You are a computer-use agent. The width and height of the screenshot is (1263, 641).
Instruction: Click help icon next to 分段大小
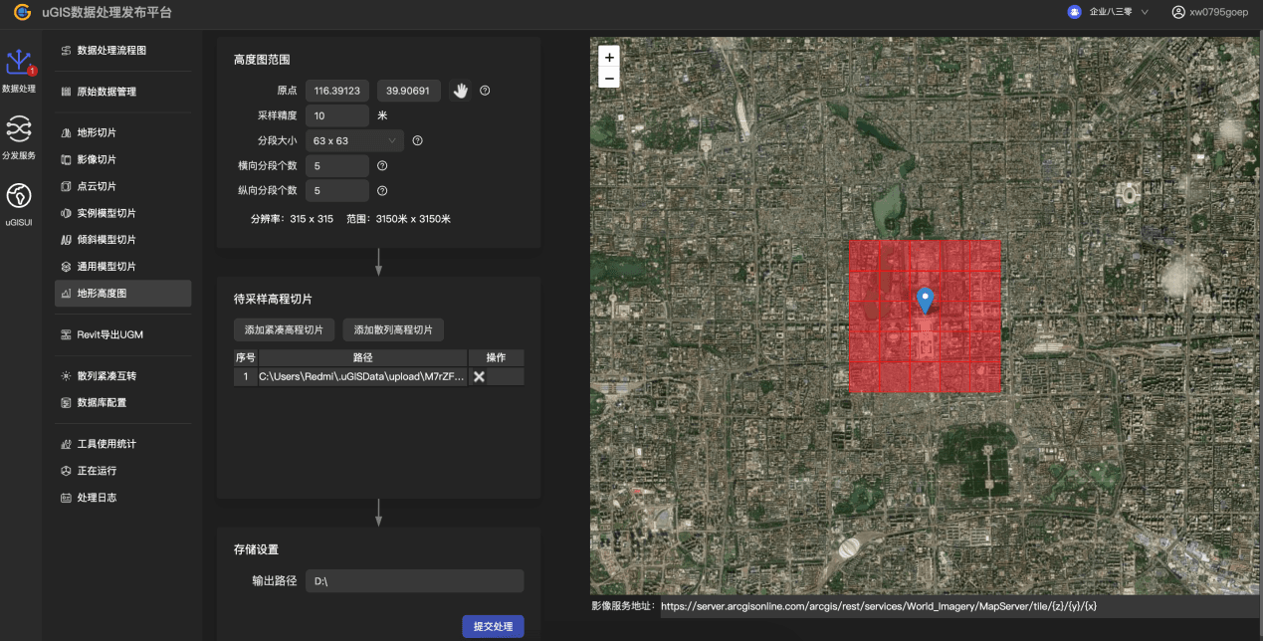point(417,141)
